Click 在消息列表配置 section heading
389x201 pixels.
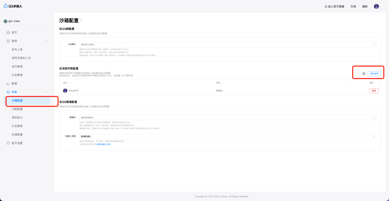[x=69, y=68]
